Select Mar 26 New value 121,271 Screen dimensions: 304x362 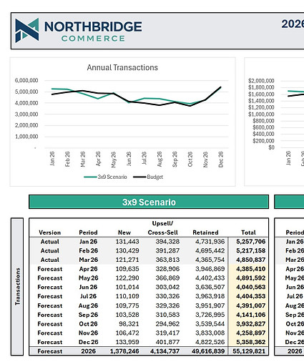[x=127, y=260]
